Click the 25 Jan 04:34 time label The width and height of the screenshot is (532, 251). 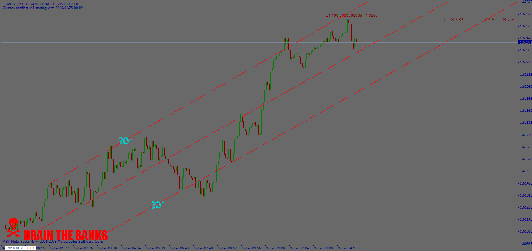click(x=131, y=248)
